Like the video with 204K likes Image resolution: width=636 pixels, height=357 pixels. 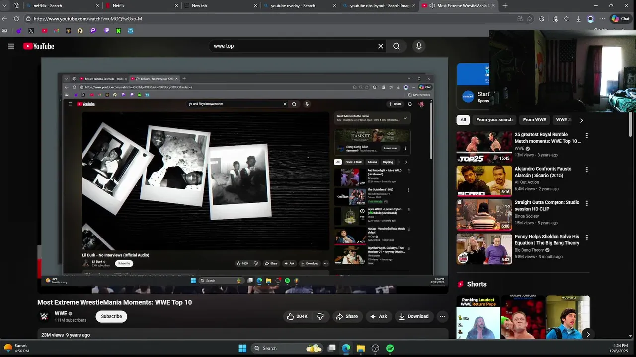pyautogui.click(x=297, y=316)
